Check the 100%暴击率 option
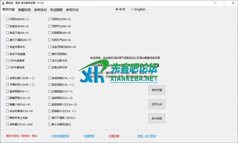 [7, 67]
